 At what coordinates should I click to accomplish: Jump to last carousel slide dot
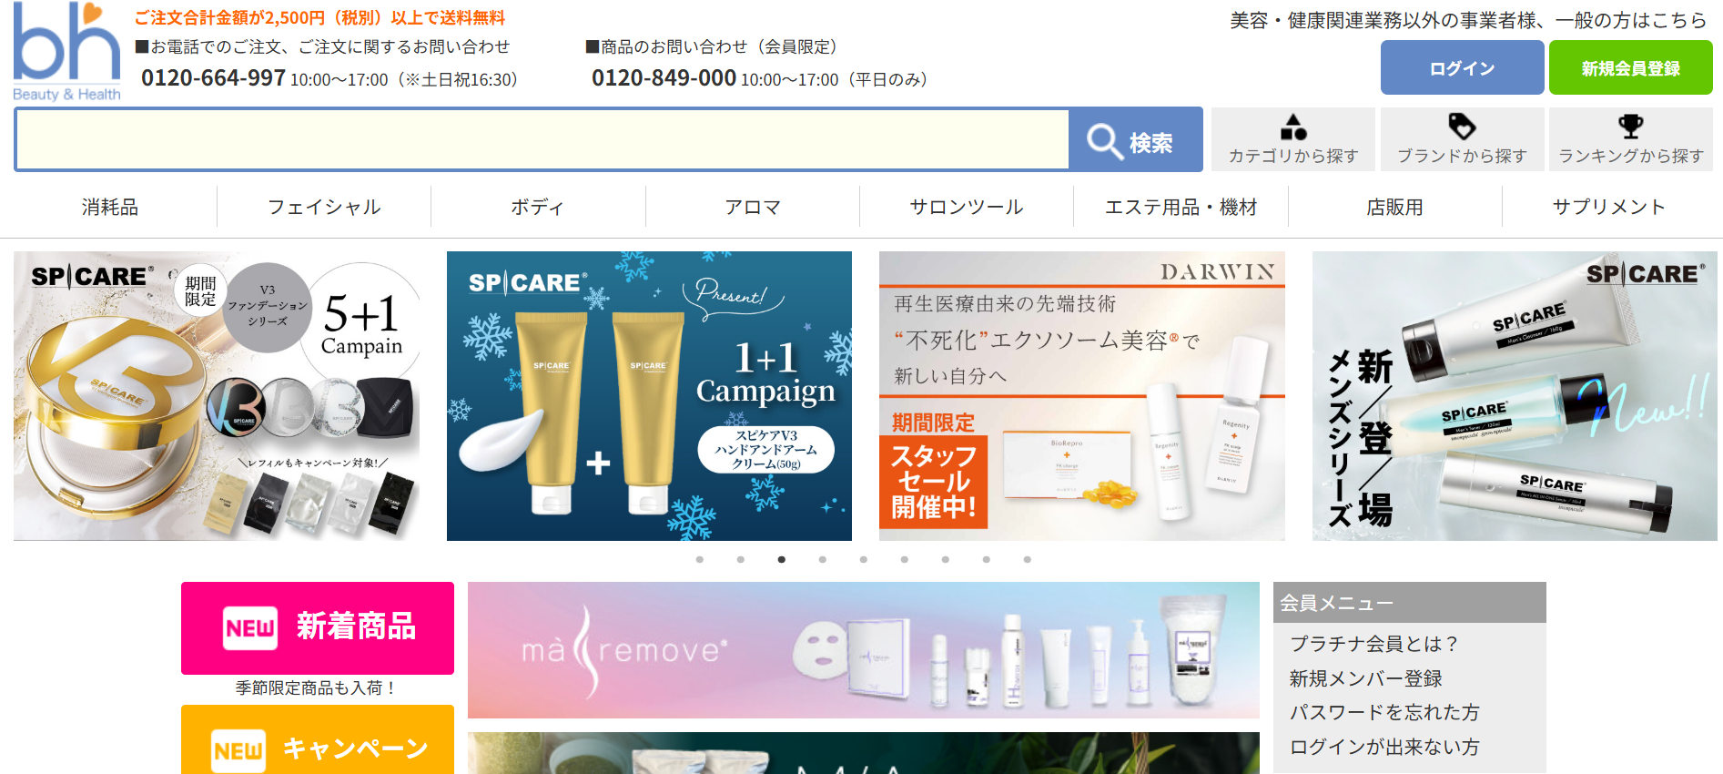click(1027, 559)
